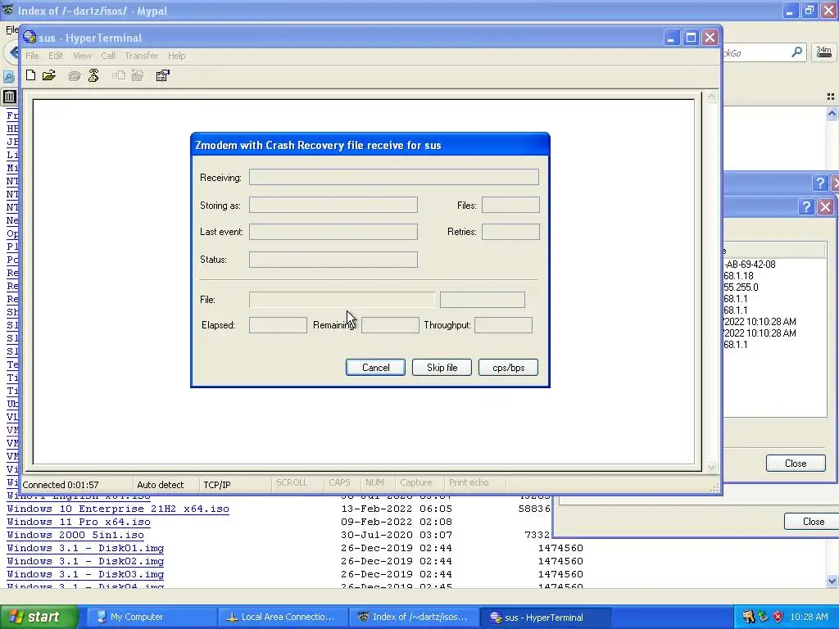Screen dimensions: 839x629
Task: Click the 34m memory indicator icon in Mypal
Action: [x=824, y=52]
